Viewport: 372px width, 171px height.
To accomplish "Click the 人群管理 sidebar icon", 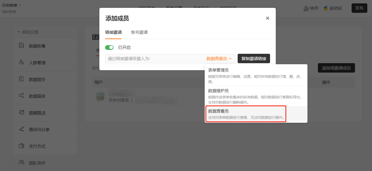I will (21, 62).
